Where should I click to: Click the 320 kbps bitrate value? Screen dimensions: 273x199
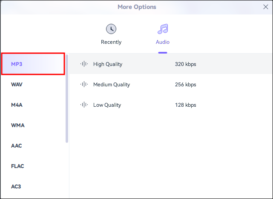click(x=186, y=64)
